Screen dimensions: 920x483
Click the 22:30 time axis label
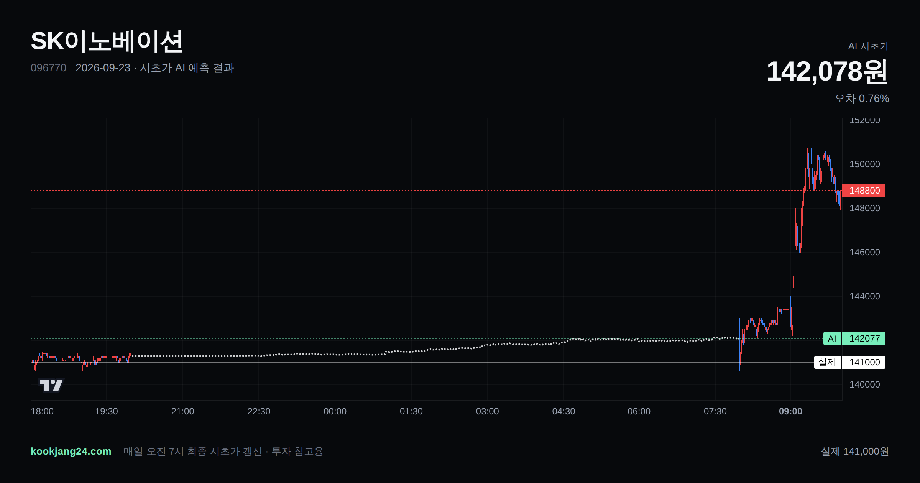(259, 411)
